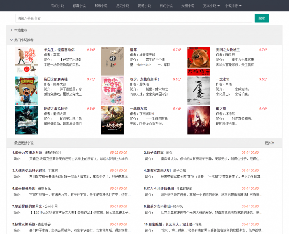Open 2.仙子请自重 novel
The image size is (289, 234).
tap(154, 153)
